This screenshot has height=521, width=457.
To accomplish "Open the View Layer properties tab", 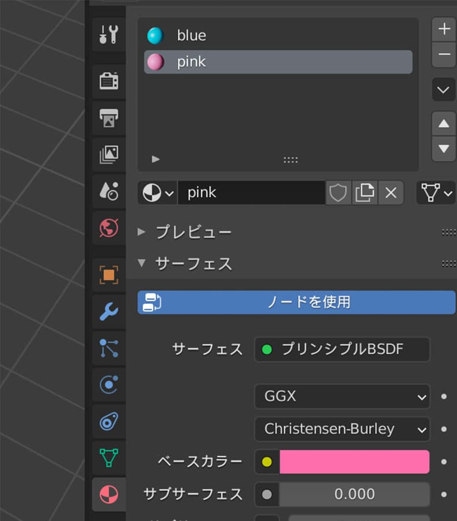I will 109,155.
